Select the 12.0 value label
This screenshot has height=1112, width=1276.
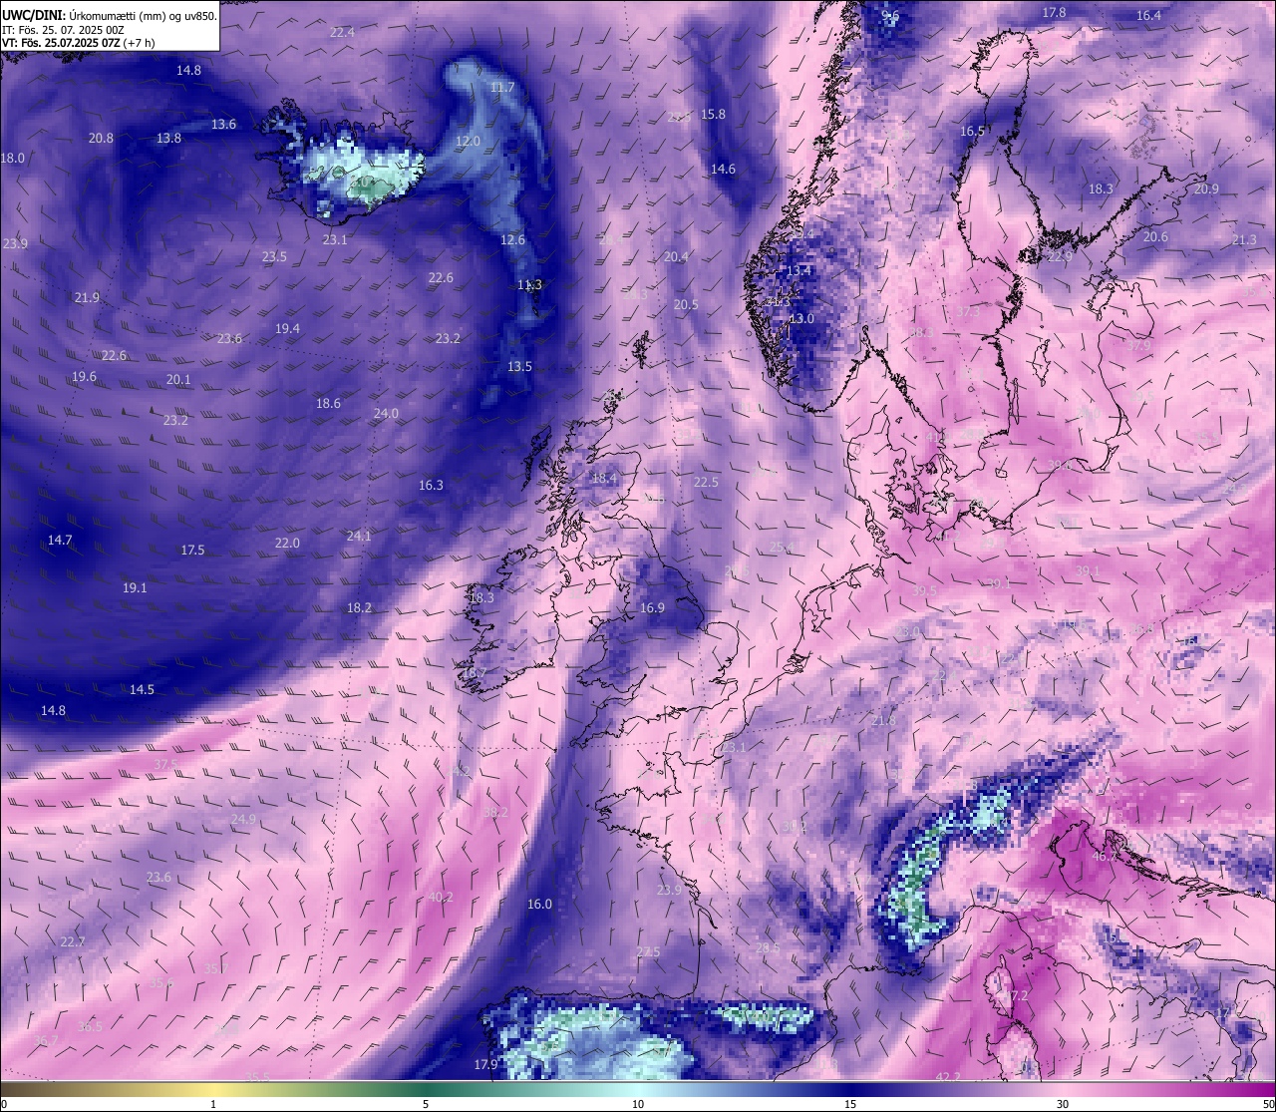point(468,142)
